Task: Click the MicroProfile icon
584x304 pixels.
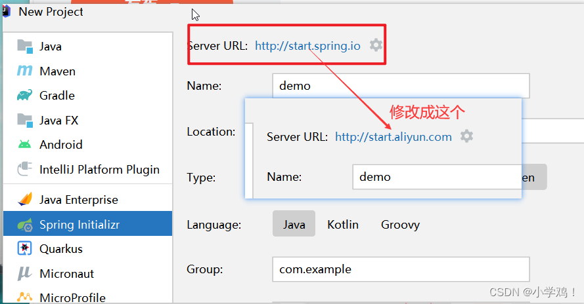Action: [24, 297]
